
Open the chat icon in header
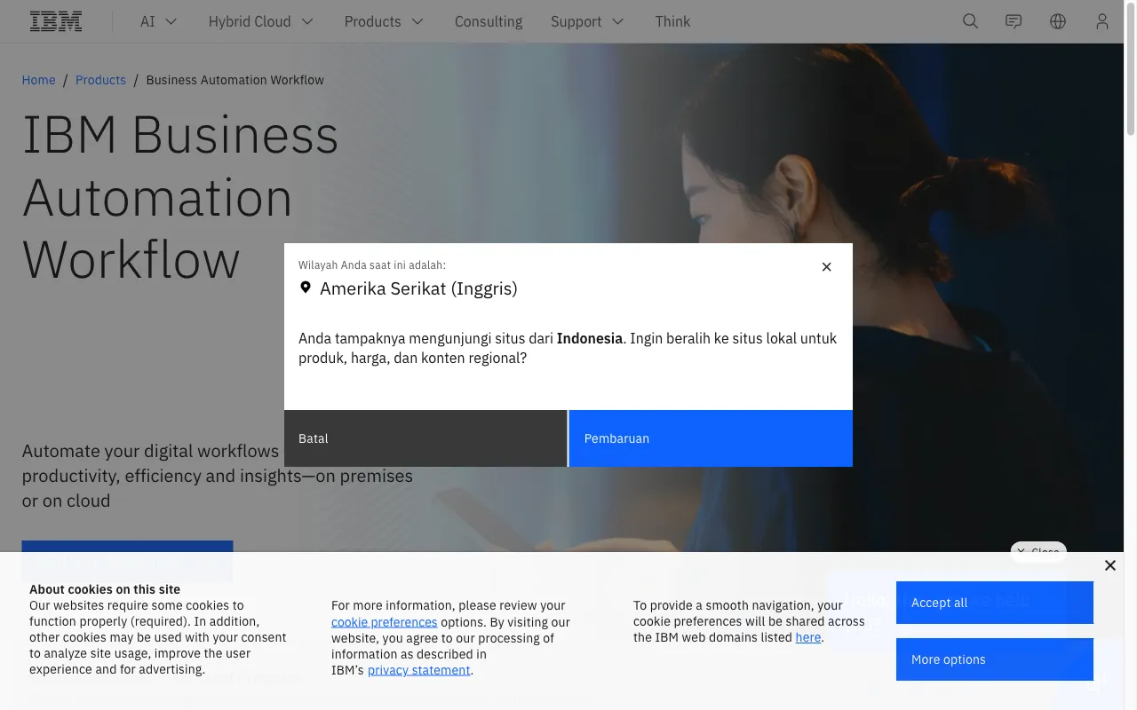click(x=1014, y=21)
